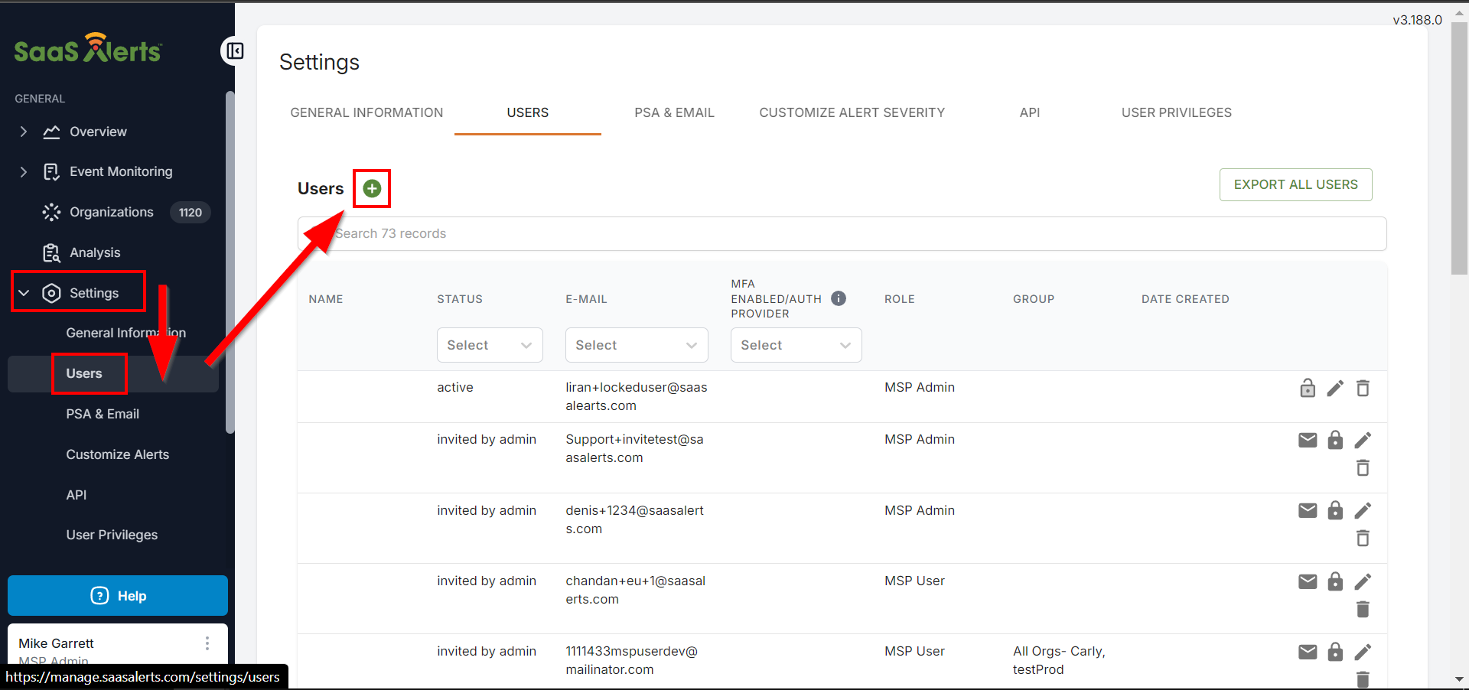Switch to the PSA & EMAIL tab
Screen dimensions: 1469x690
(x=674, y=112)
